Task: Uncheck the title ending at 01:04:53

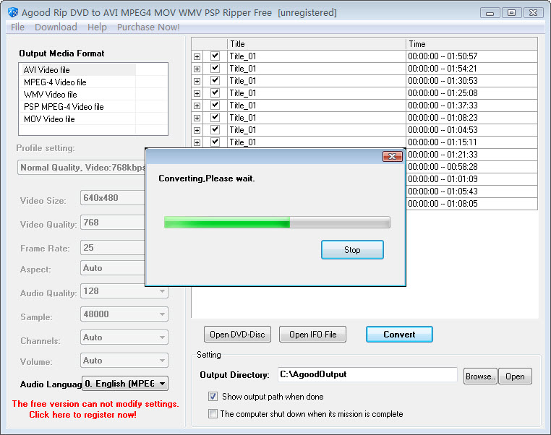Action: [x=215, y=129]
